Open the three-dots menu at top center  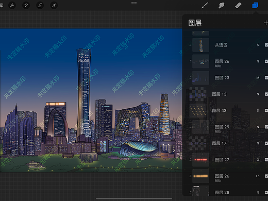click(134, 3)
